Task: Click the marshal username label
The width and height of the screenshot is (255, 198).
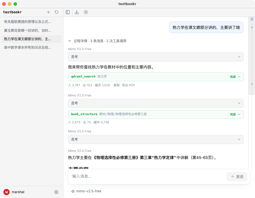Action: tap(18, 192)
